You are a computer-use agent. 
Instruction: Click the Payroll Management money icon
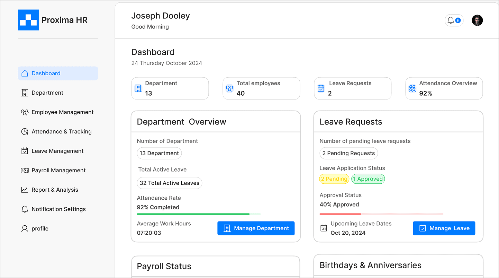tap(25, 170)
